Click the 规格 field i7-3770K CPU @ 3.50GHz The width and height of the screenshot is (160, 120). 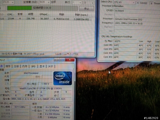click(41, 88)
